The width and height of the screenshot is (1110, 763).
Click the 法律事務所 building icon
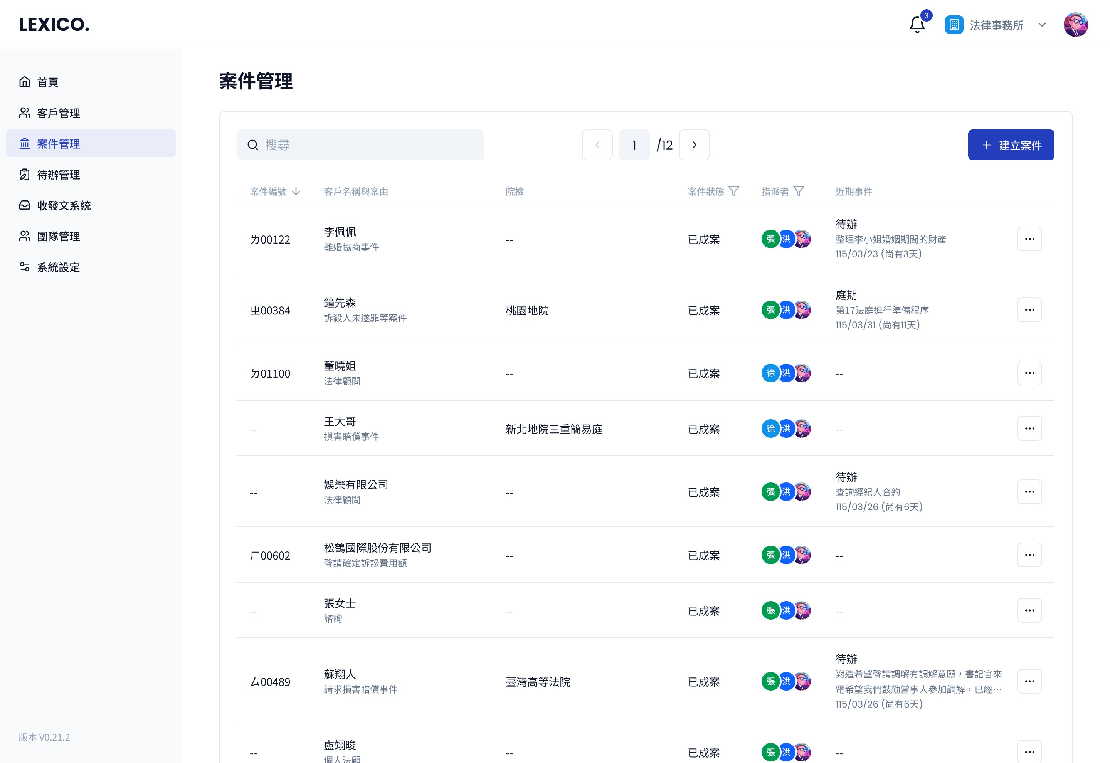[954, 24]
